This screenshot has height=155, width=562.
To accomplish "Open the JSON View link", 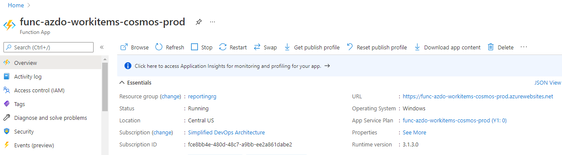I will pyautogui.click(x=547, y=82).
